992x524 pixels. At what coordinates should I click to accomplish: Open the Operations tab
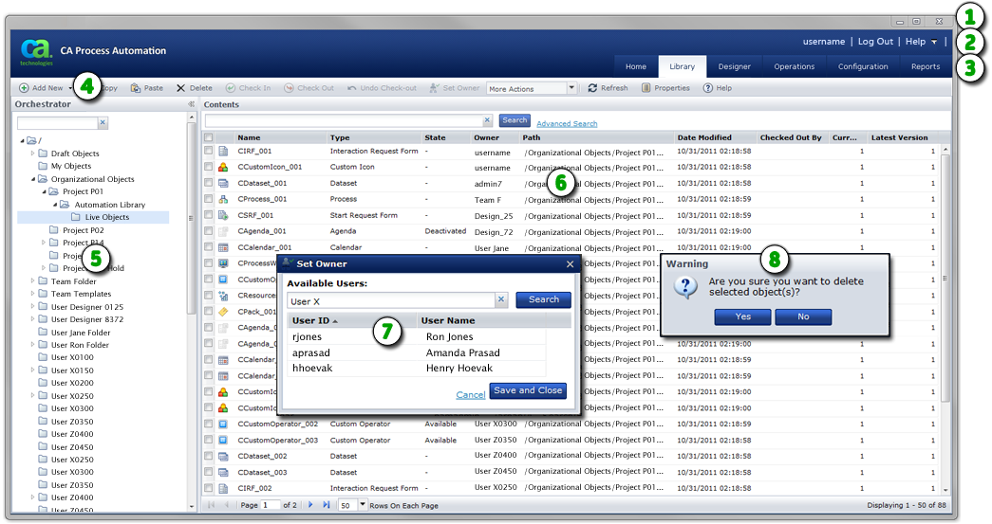pos(794,66)
